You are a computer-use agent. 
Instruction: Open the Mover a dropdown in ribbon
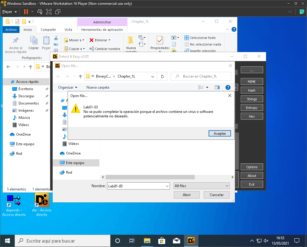point(74,40)
